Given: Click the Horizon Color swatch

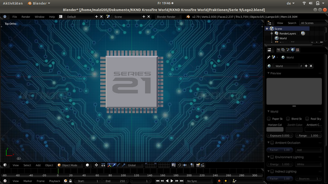Looking at the screenshot, I should [x=275, y=129].
